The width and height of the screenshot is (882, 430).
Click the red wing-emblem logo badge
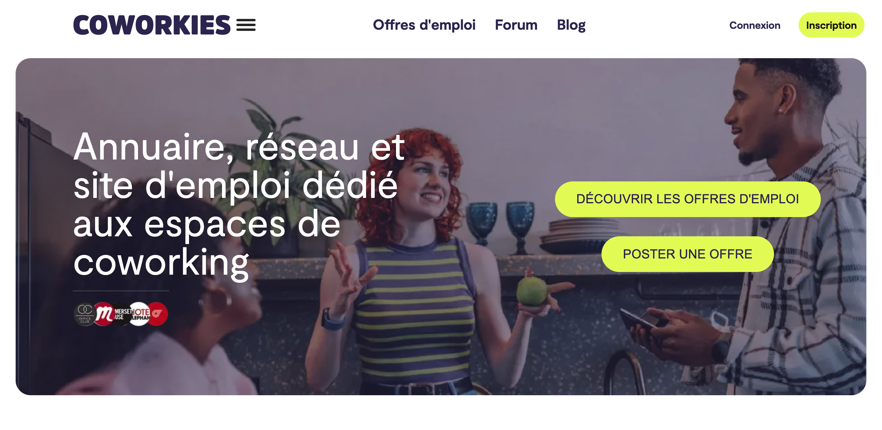click(157, 314)
